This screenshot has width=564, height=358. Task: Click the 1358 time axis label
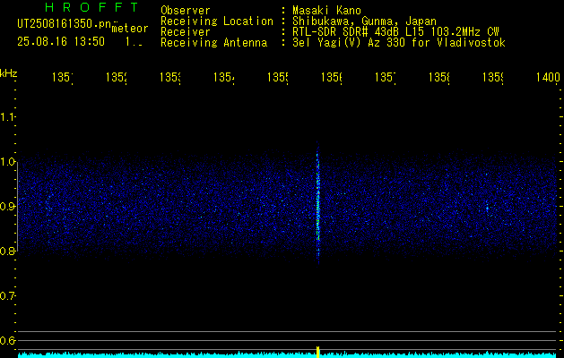[438, 78]
